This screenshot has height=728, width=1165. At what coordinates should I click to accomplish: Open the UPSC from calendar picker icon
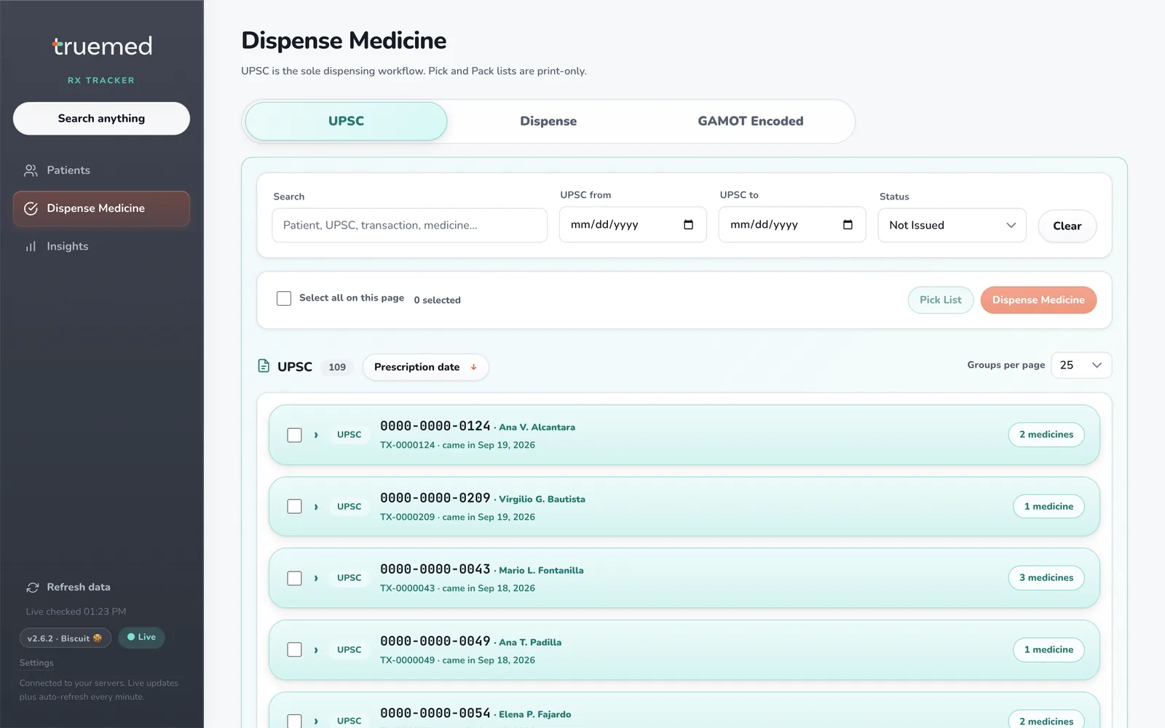click(x=688, y=224)
